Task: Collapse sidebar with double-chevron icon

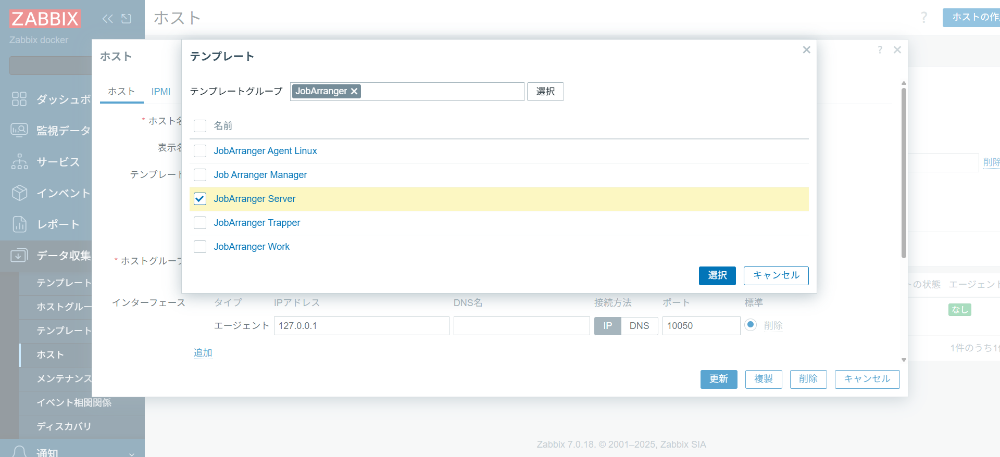Action: click(107, 19)
